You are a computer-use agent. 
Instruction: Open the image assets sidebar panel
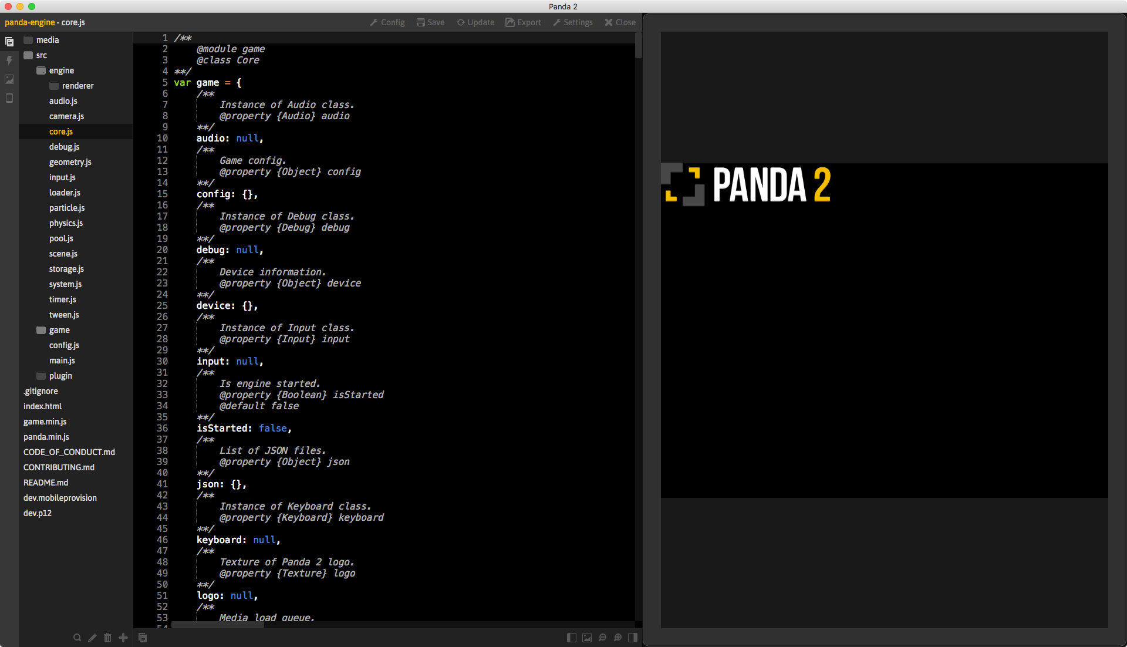tap(9, 79)
